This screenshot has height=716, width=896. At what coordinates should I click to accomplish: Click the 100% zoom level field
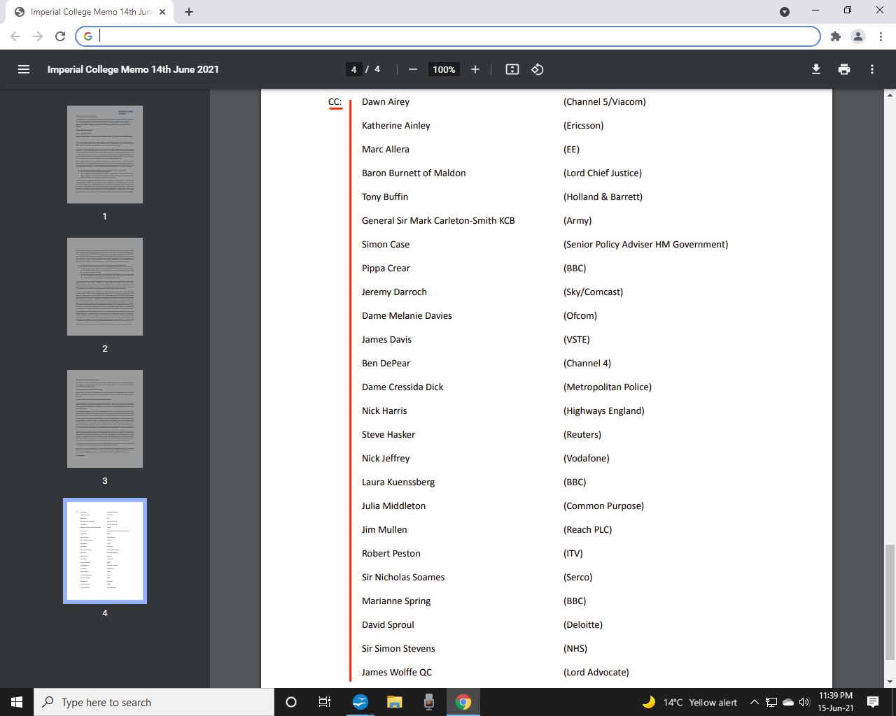(444, 69)
